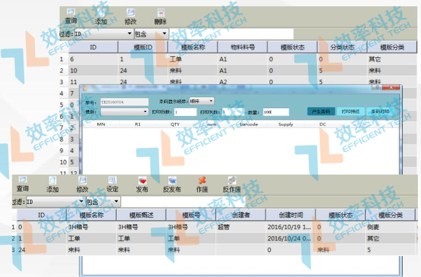Click the 设定 (Settings) toolbar icon
This screenshot has height=277, width=421.
click(x=112, y=181)
